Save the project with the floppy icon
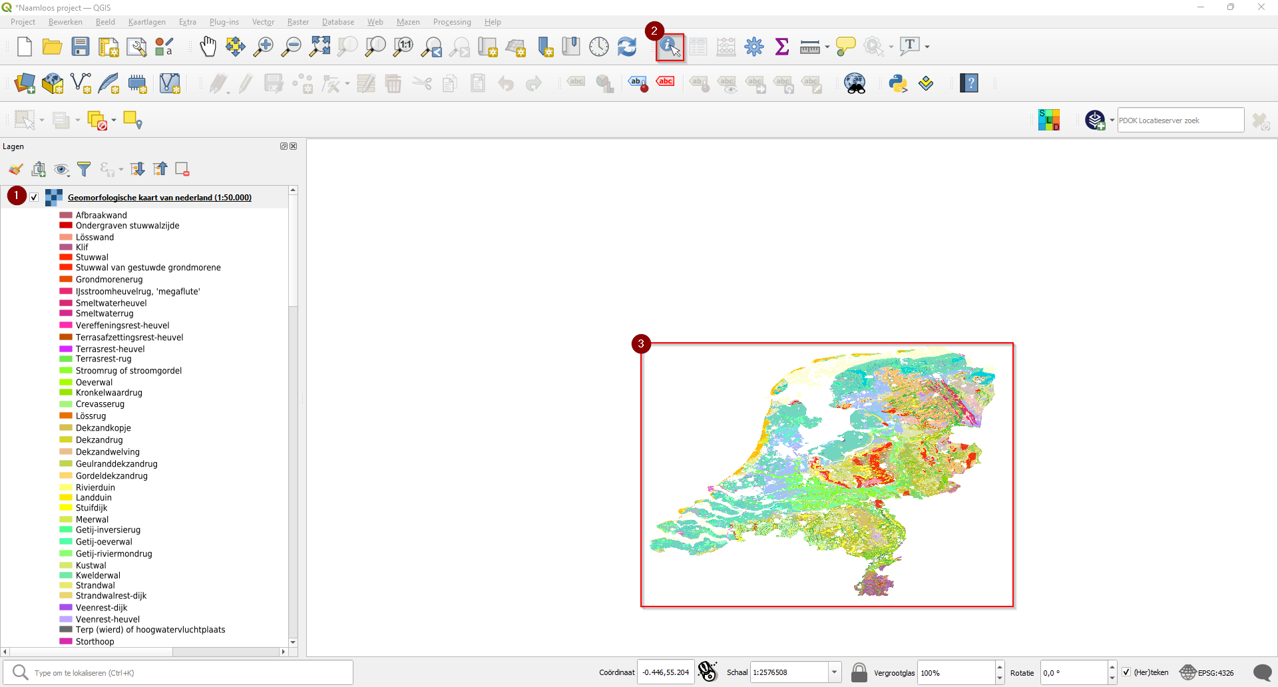The width and height of the screenshot is (1278, 687). (81, 47)
